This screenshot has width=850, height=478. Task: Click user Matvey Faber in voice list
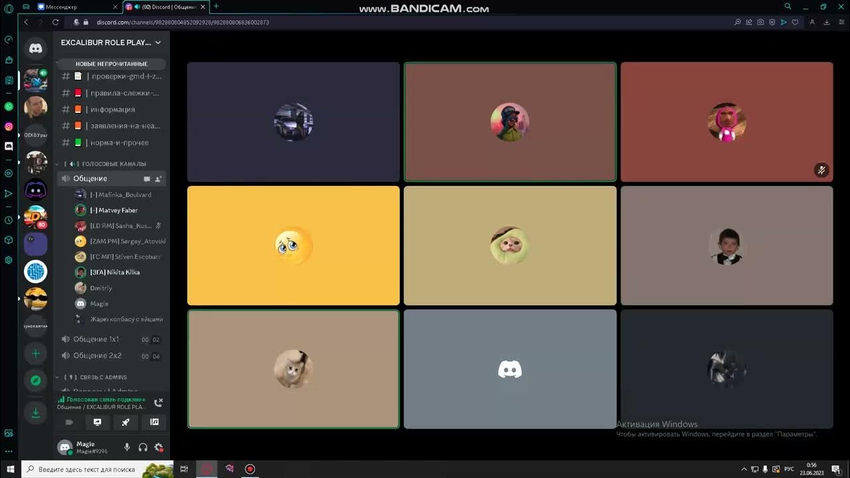pyautogui.click(x=120, y=210)
